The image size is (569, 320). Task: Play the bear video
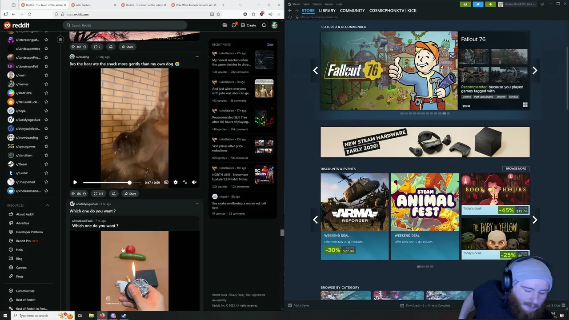75,182
